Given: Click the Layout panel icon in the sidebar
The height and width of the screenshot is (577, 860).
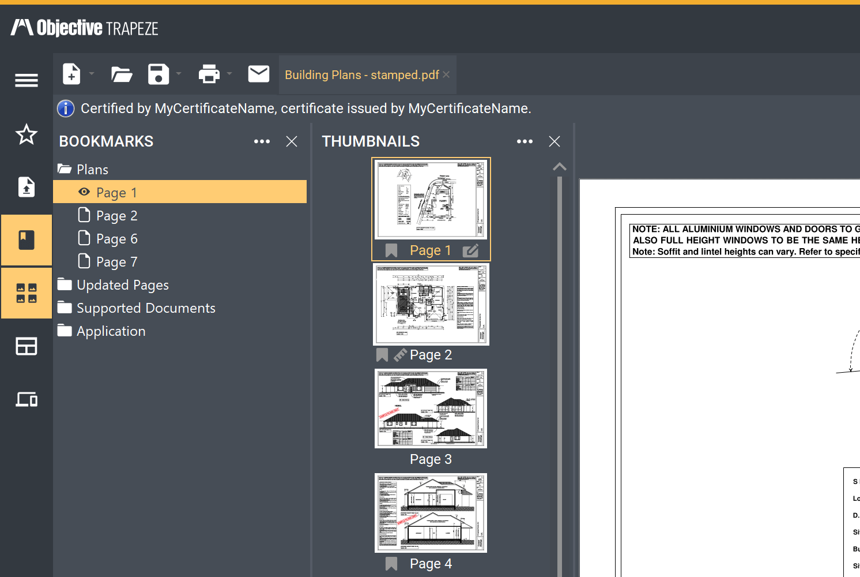Looking at the screenshot, I should 26,346.
